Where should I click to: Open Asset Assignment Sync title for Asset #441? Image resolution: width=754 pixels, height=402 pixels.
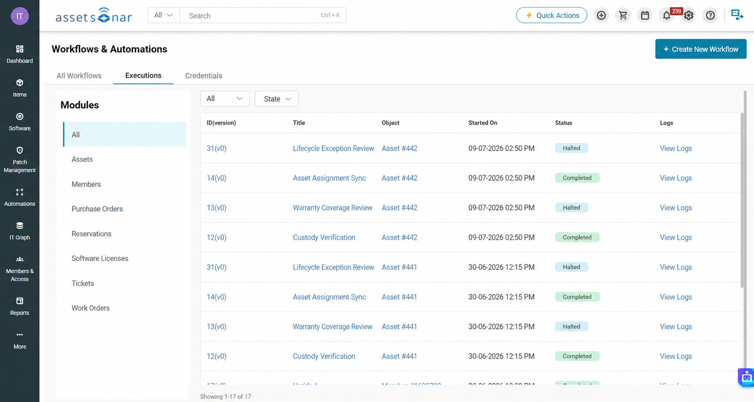point(329,297)
